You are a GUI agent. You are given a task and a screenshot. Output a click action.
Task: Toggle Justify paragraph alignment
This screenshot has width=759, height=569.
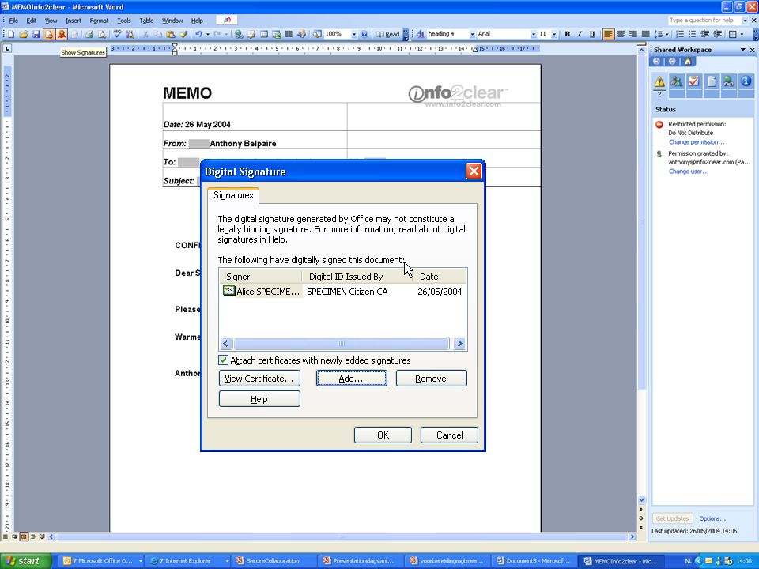point(646,34)
